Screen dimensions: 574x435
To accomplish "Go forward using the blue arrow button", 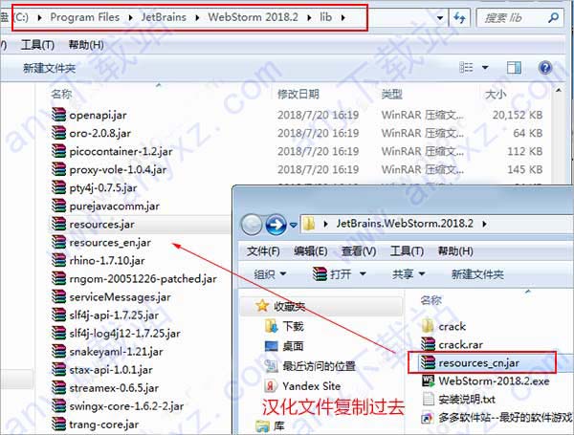I will [276, 225].
